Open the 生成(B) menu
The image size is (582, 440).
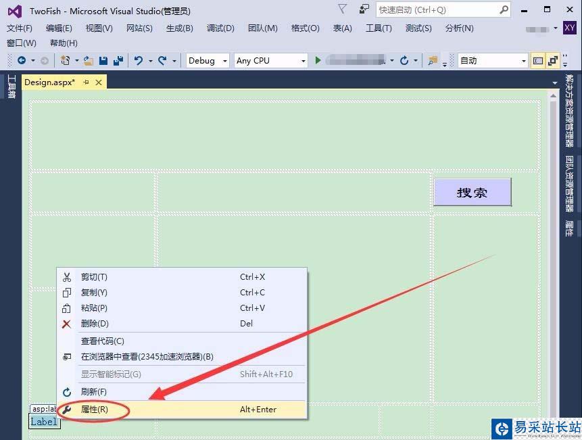(180, 28)
